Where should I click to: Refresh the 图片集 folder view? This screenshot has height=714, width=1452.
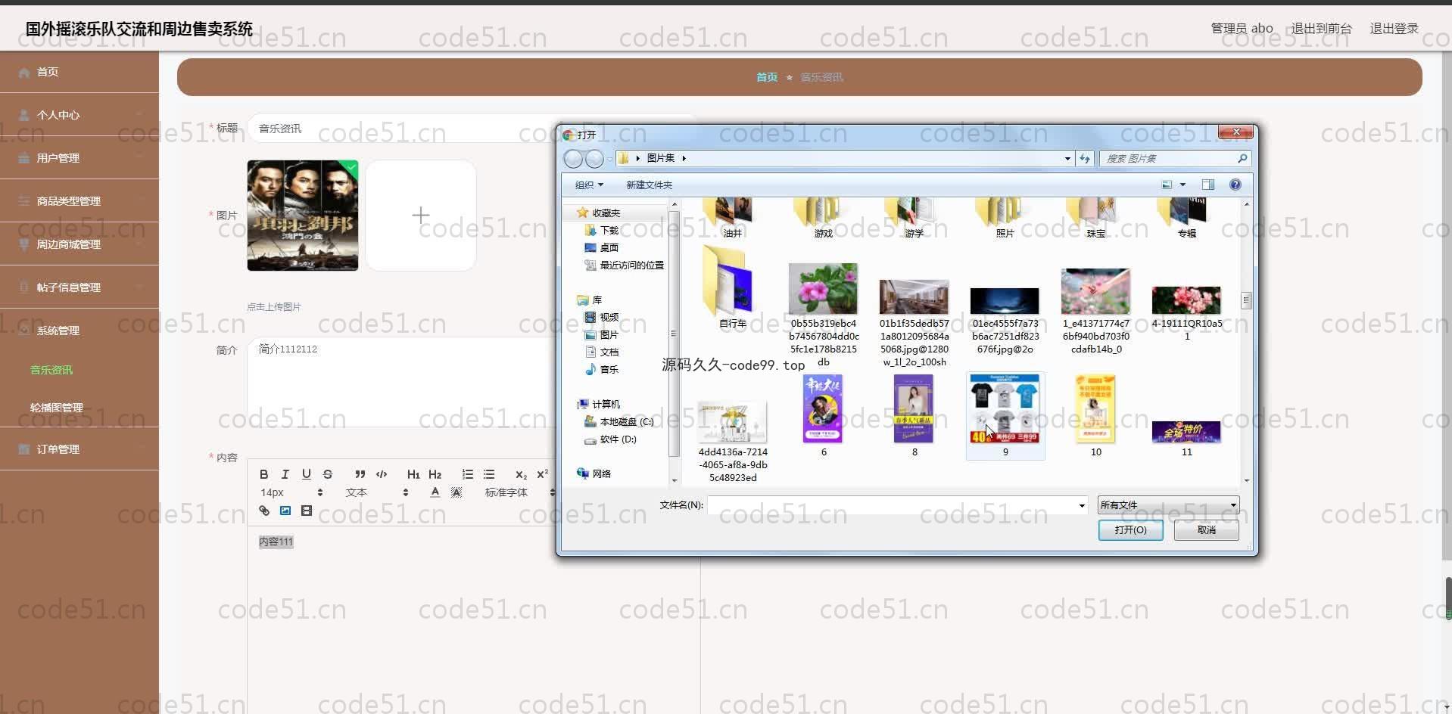point(1085,158)
